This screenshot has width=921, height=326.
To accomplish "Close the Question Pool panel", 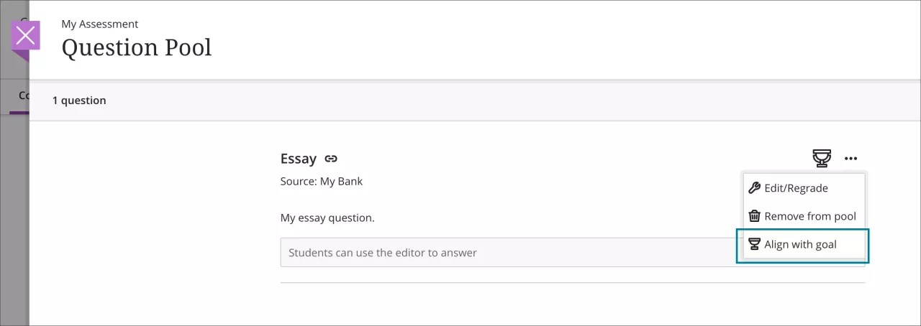I will [x=25, y=36].
